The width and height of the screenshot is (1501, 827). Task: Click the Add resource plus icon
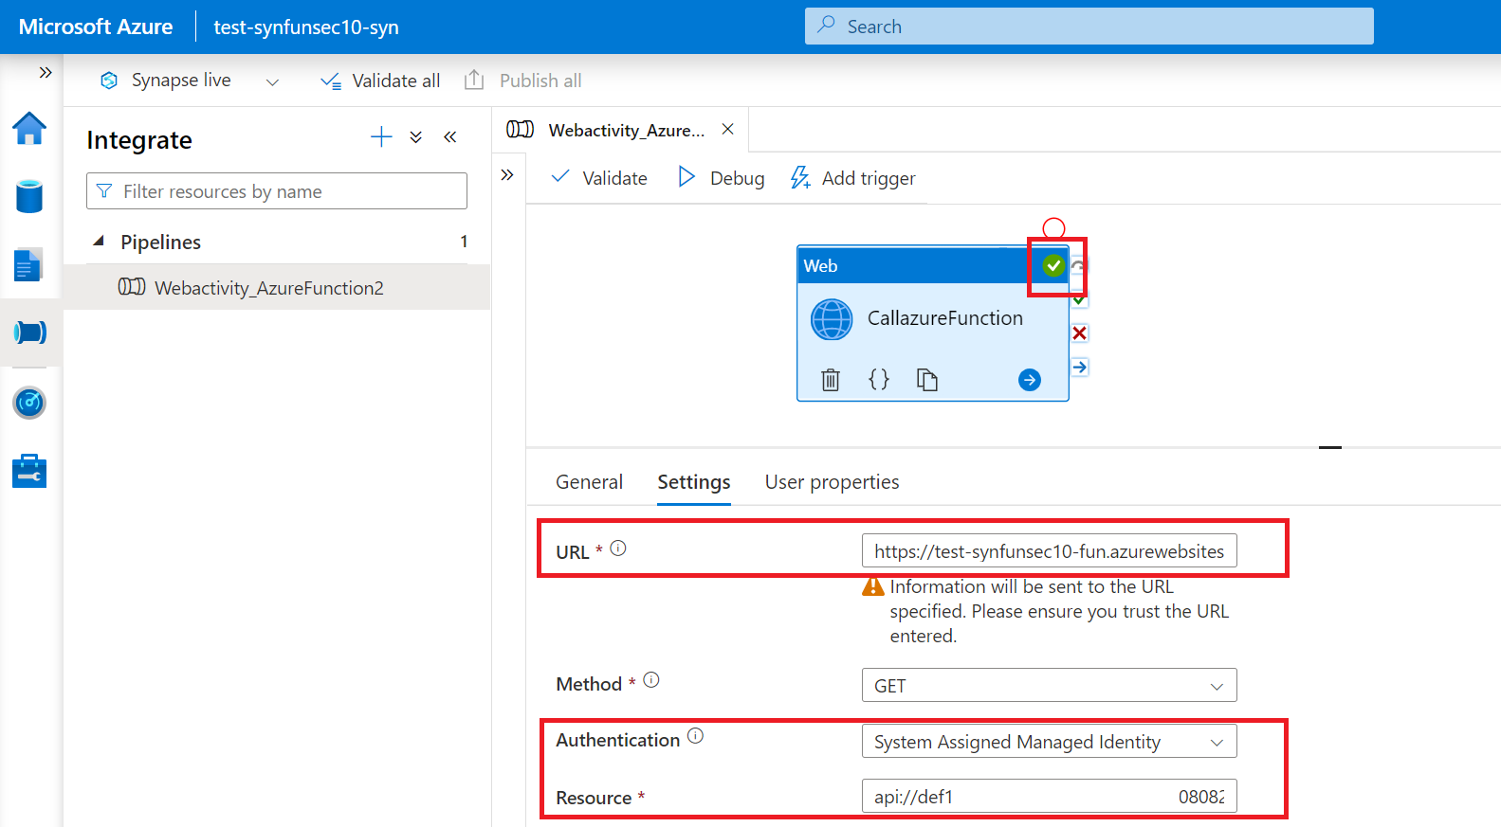click(381, 137)
